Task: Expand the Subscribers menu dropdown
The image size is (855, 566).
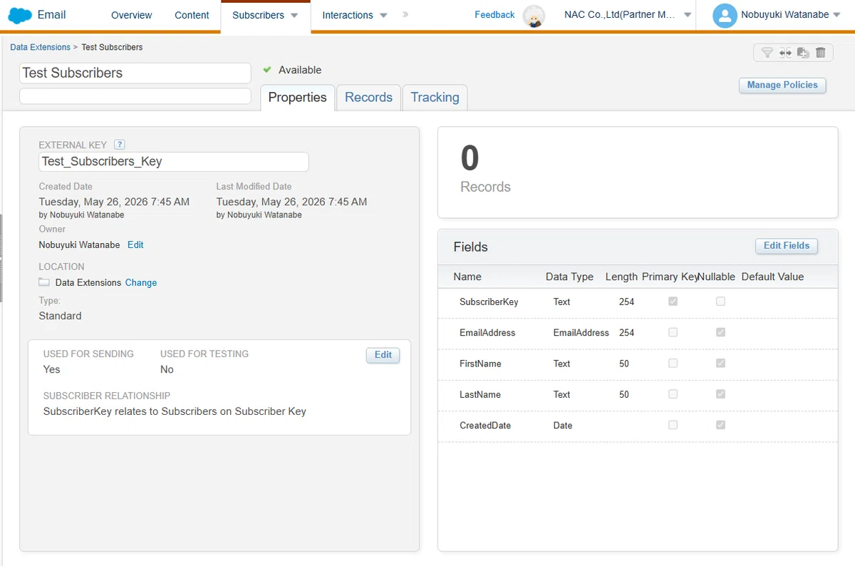Action: point(294,16)
